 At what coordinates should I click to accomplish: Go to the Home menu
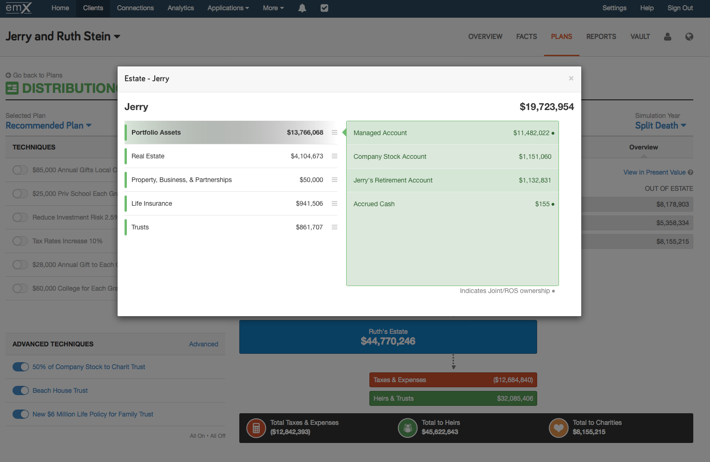60,8
